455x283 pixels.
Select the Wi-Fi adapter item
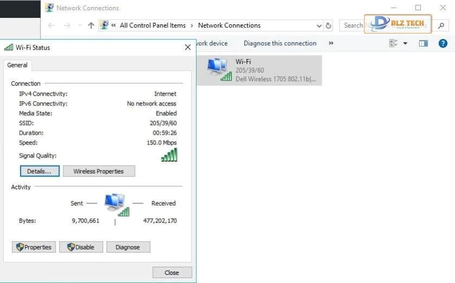point(259,70)
